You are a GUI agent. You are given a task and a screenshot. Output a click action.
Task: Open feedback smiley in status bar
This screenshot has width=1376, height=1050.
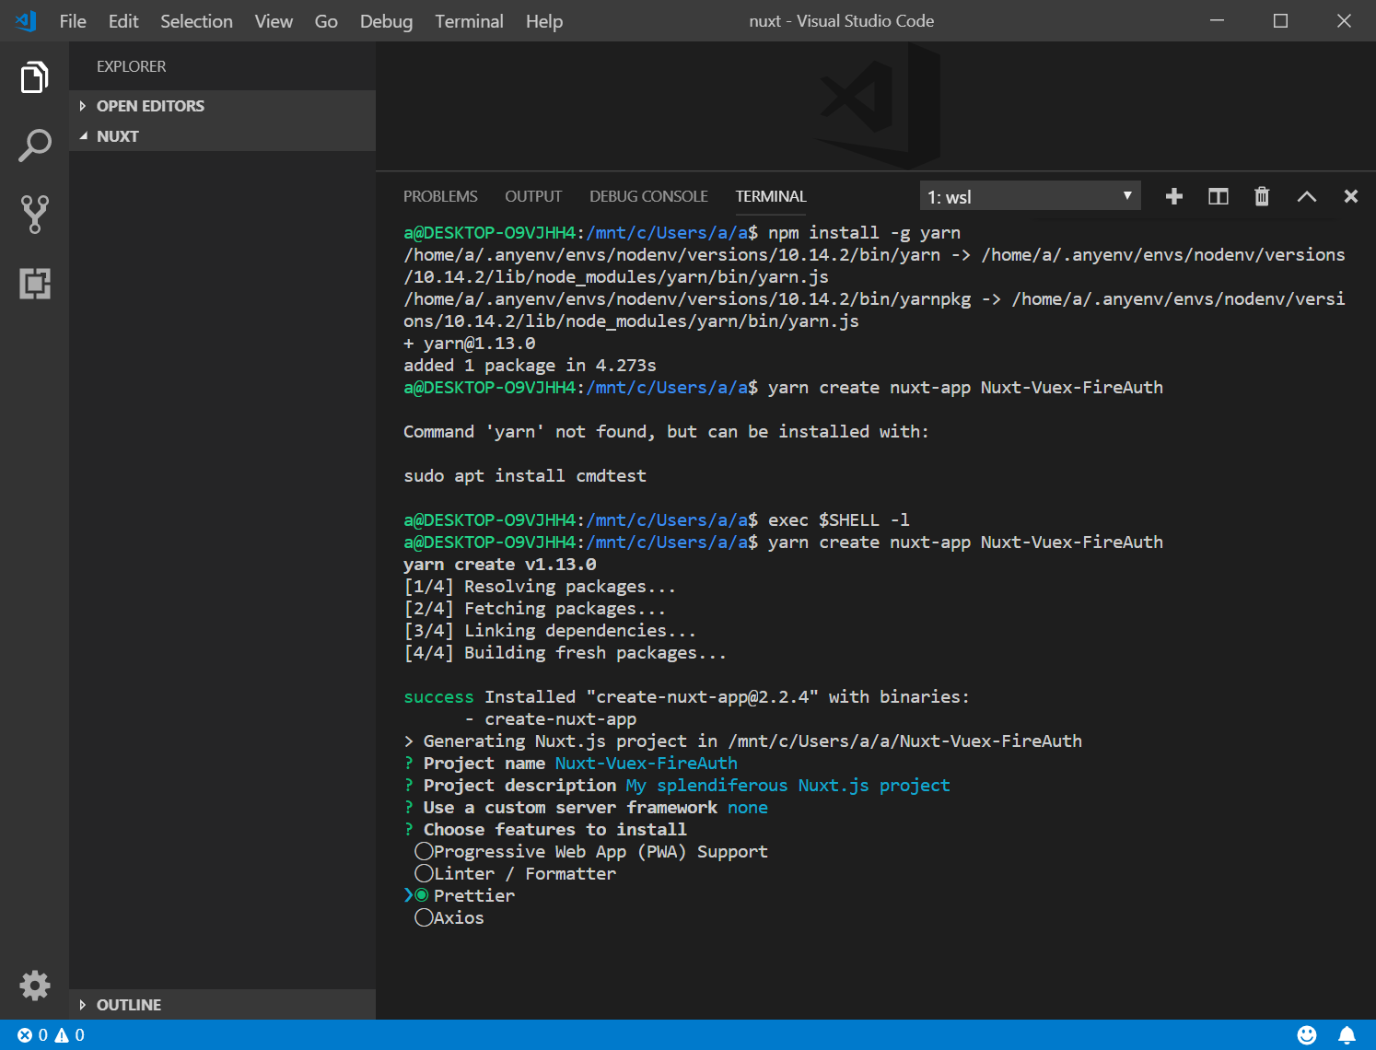click(x=1306, y=1035)
